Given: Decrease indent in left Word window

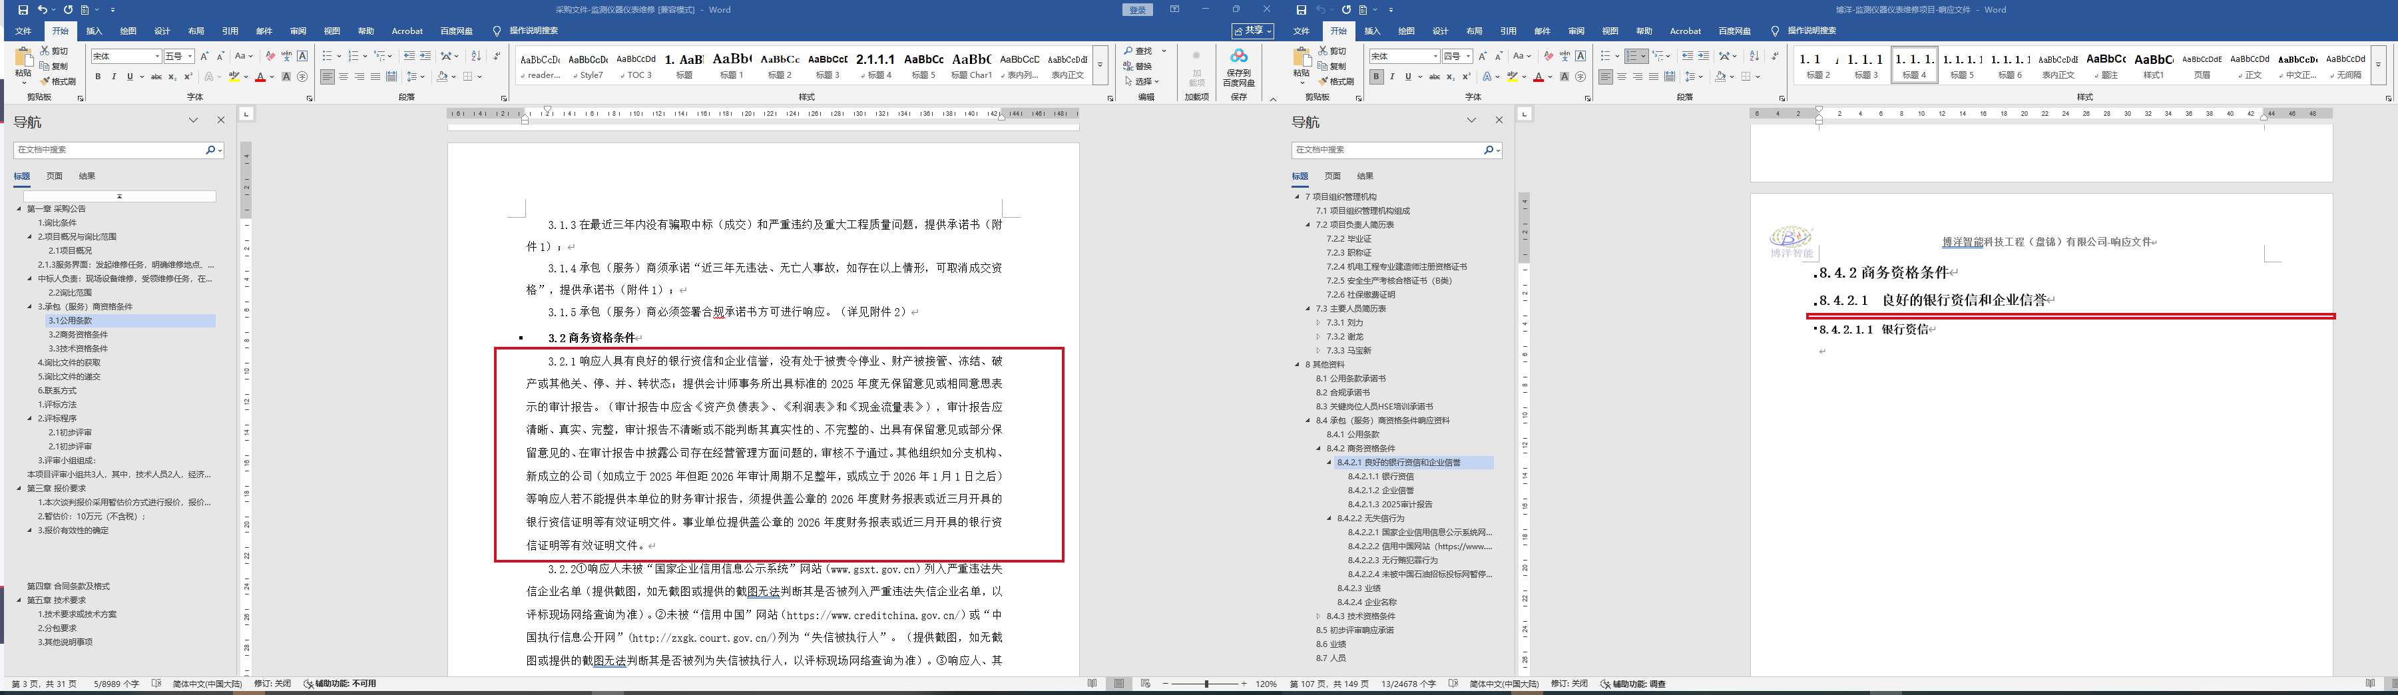Looking at the screenshot, I should pyautogui.click(x=409, y=56).
